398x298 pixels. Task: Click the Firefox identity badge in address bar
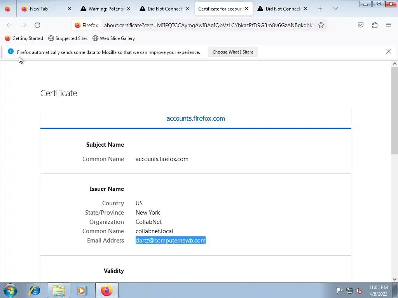coord(86,25)
